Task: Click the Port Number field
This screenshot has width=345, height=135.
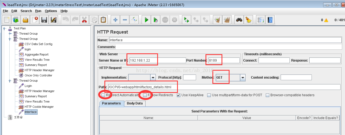Action: tap(224, 60)
